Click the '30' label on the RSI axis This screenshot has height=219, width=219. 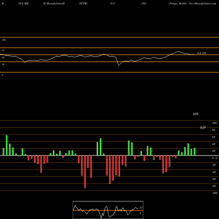(3, 64)
